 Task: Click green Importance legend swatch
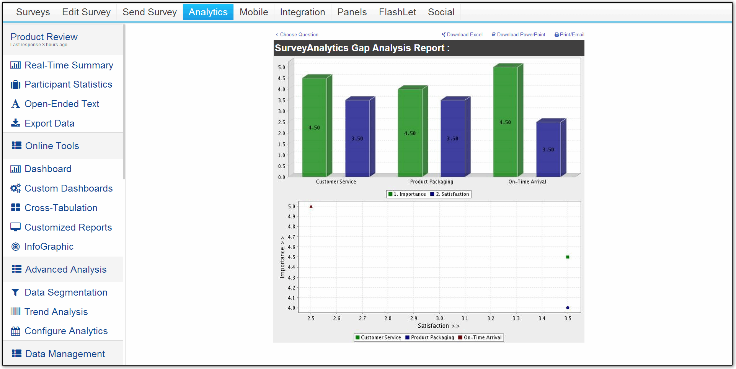click(x=390, y=194)
